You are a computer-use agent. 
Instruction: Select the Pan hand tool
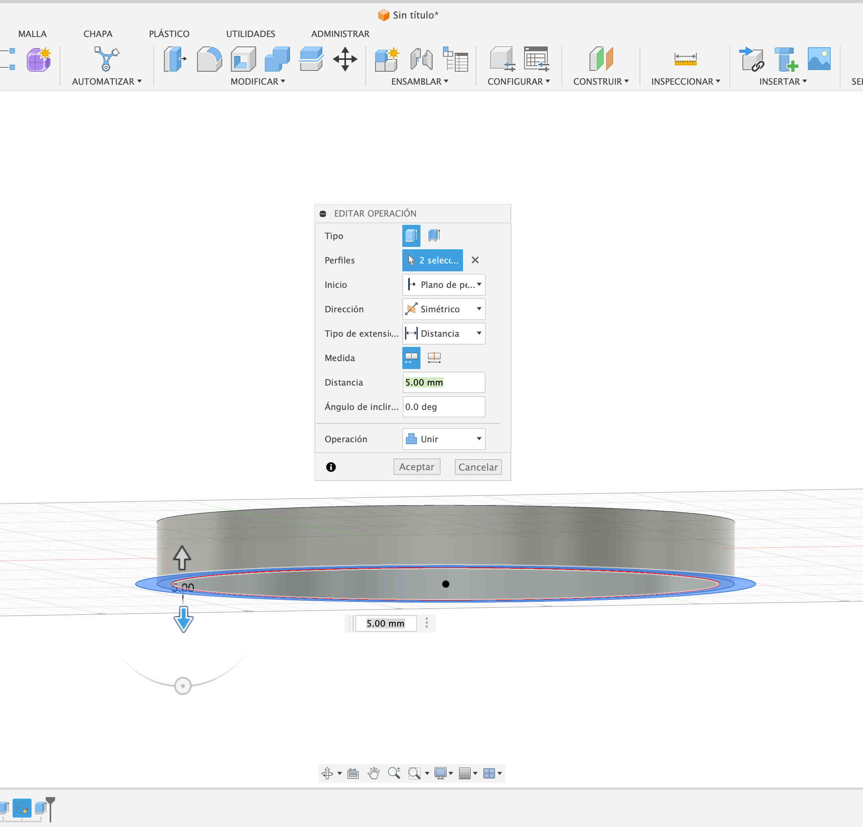tap(374, 773)
